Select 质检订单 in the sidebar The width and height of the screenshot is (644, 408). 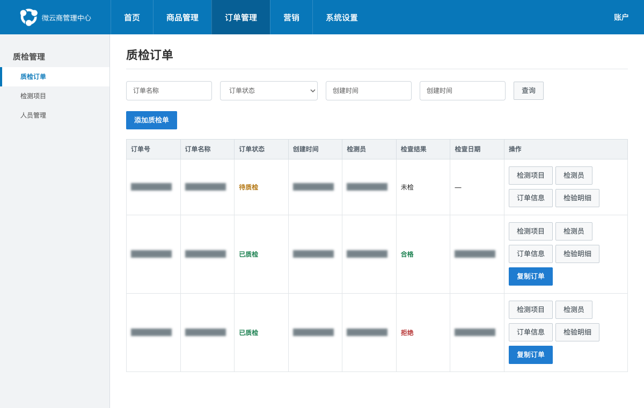coord(55,77)
